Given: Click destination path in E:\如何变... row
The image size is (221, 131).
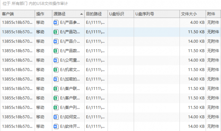Looking at the screenshot, I should click(95, 117).
